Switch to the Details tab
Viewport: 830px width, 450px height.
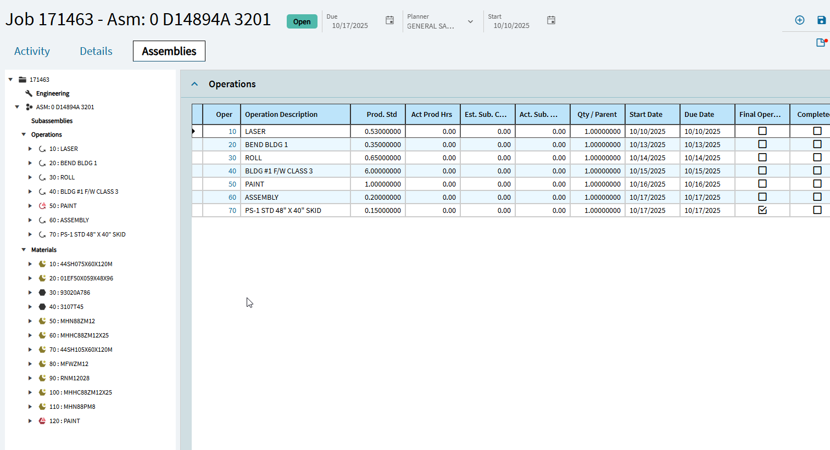(x=96, y=51)
